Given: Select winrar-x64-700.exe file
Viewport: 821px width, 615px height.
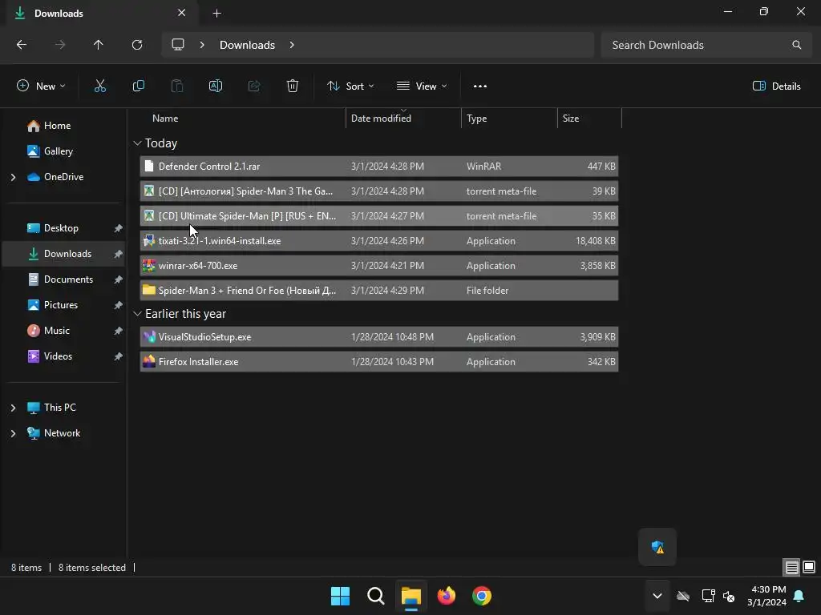Looking at the screenshot, I should tap(379, 266).
